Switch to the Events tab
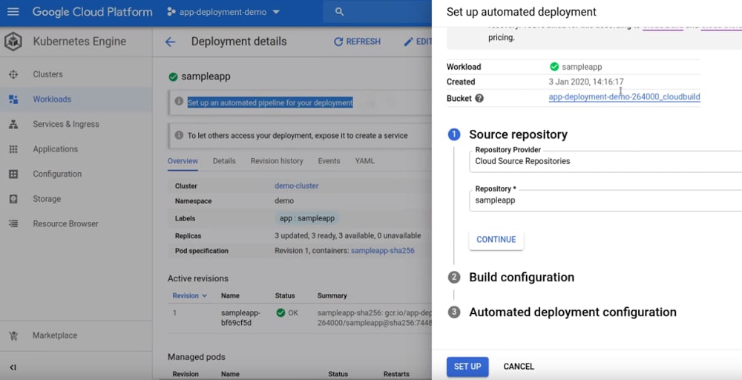Viewport: 742px width, 380px height. point(329,161)
